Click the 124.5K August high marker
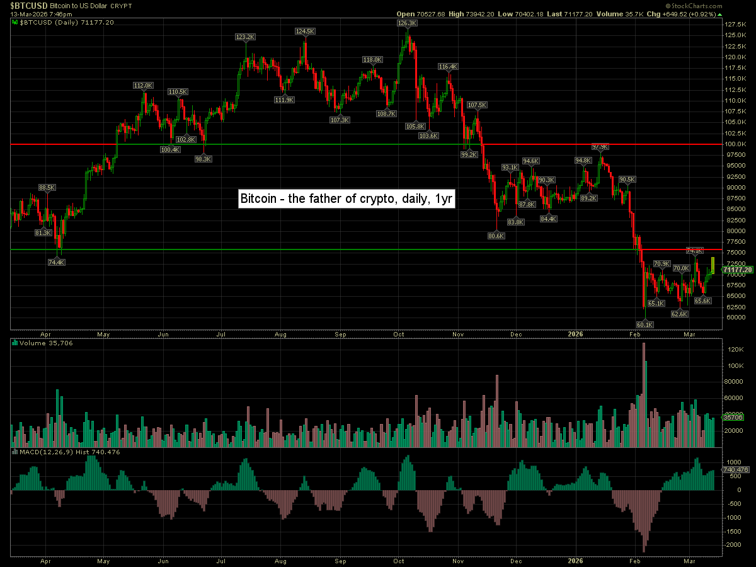 click(305, 31)
